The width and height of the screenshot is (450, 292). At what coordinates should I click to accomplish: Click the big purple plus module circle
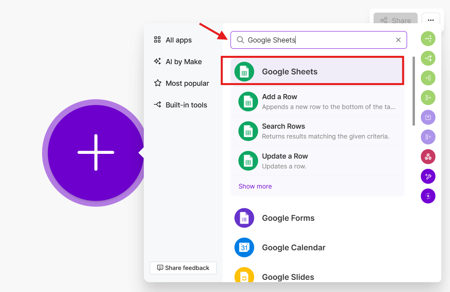pyautogui.click(x=96, y=153)
